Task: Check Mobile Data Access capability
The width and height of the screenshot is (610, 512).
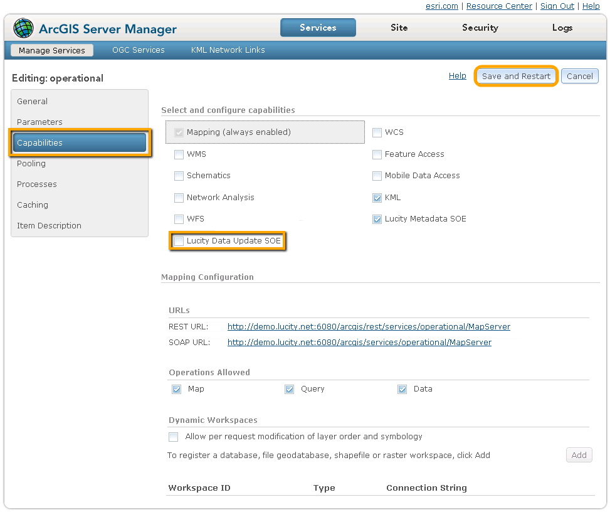Action: coord(377,176)
